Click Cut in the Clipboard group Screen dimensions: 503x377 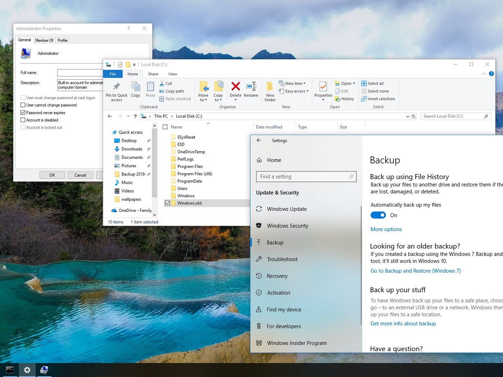(166, 83)
